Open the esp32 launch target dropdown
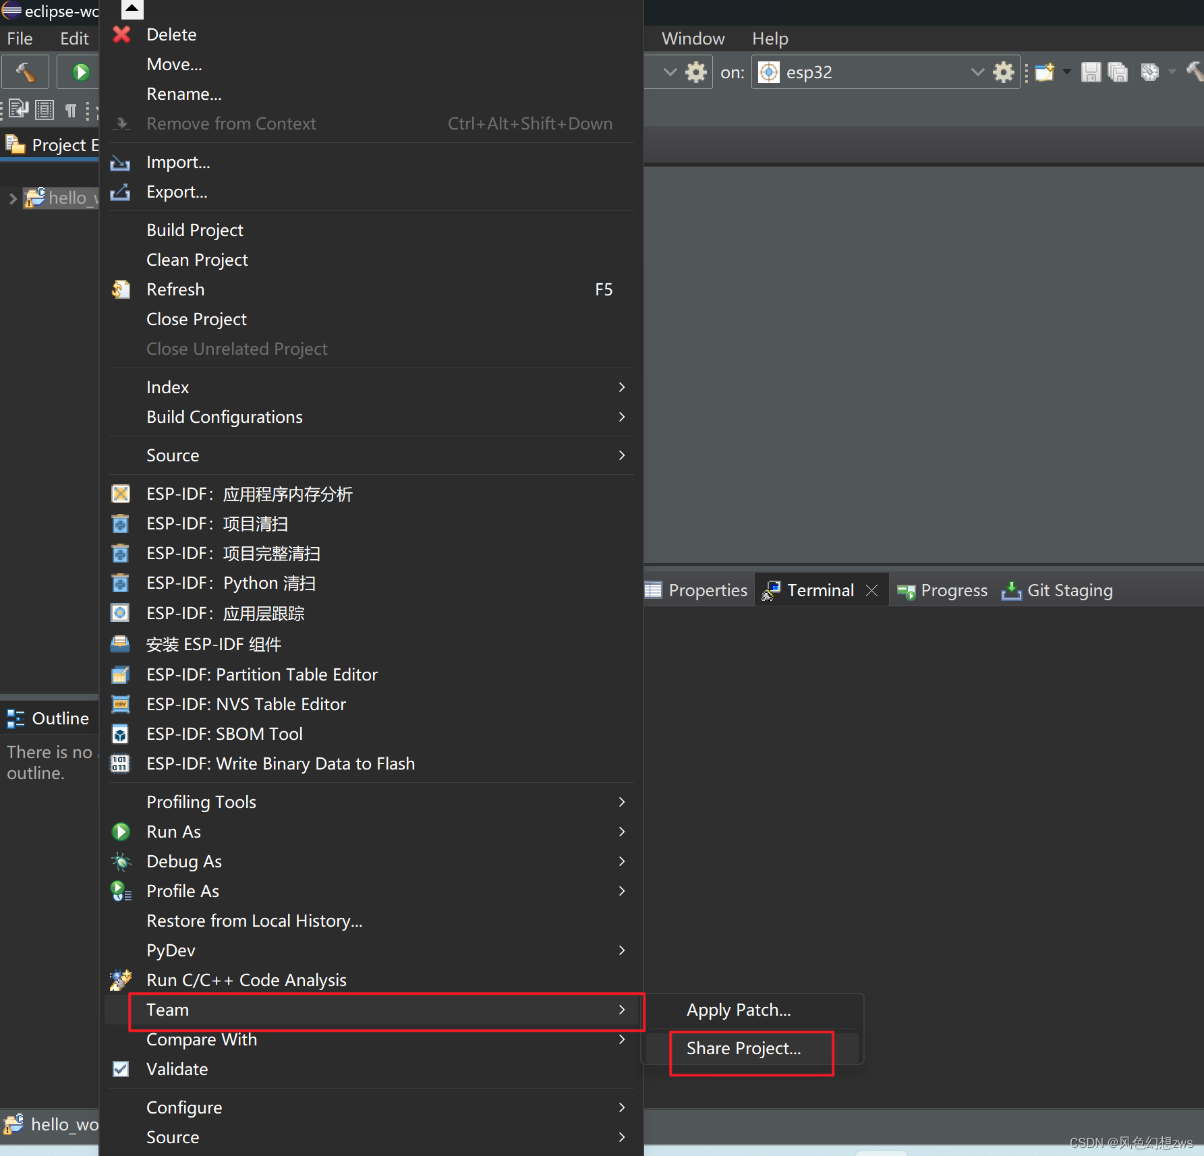 [977, 71]
